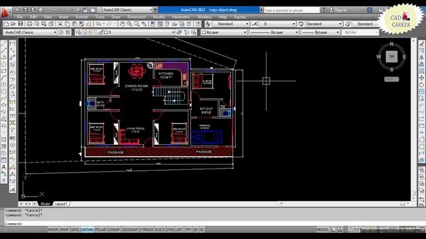Switch to the Layout1 tab
Viewport: 426px width, 239px height.
pyautogui.click(x=61, y=204)
